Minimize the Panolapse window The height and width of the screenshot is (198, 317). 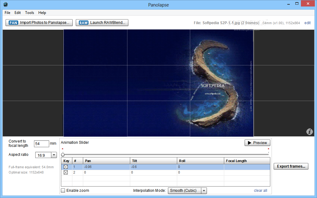[x=289, y=4]
